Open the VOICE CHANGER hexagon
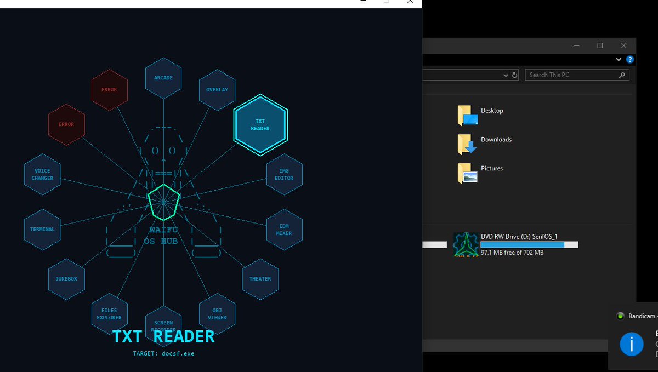 pyautogui.click(x=42, y=174)
